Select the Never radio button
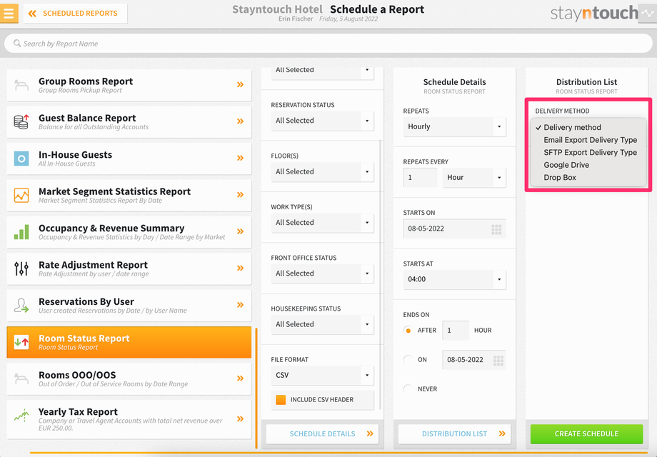Image resolution: width=657 pixels, height=457 pixels. (408, 389)
